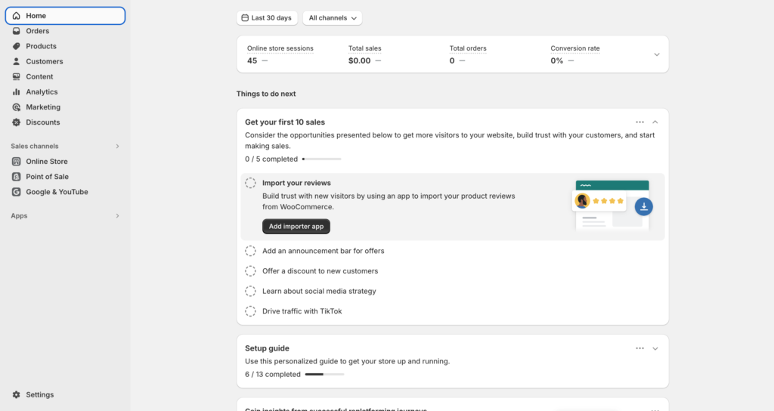The width and height of the screenshot is (774, 411).
Task: Click the Import your reviews title
Action: pyautogui.click(x=296, y=183)
